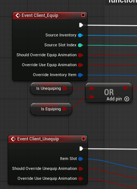Click the Override Use Unequip Animation label

(47, 179)
